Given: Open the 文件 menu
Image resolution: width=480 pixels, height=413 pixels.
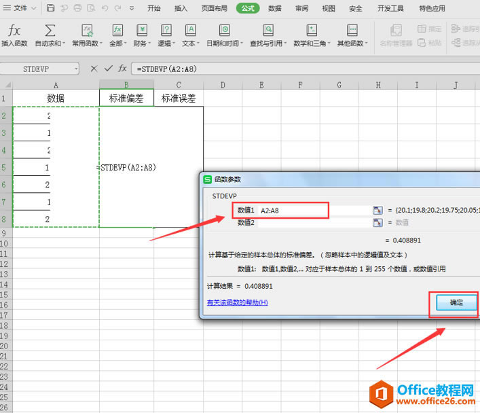Looking at the screenshot, I should [20, 8].
